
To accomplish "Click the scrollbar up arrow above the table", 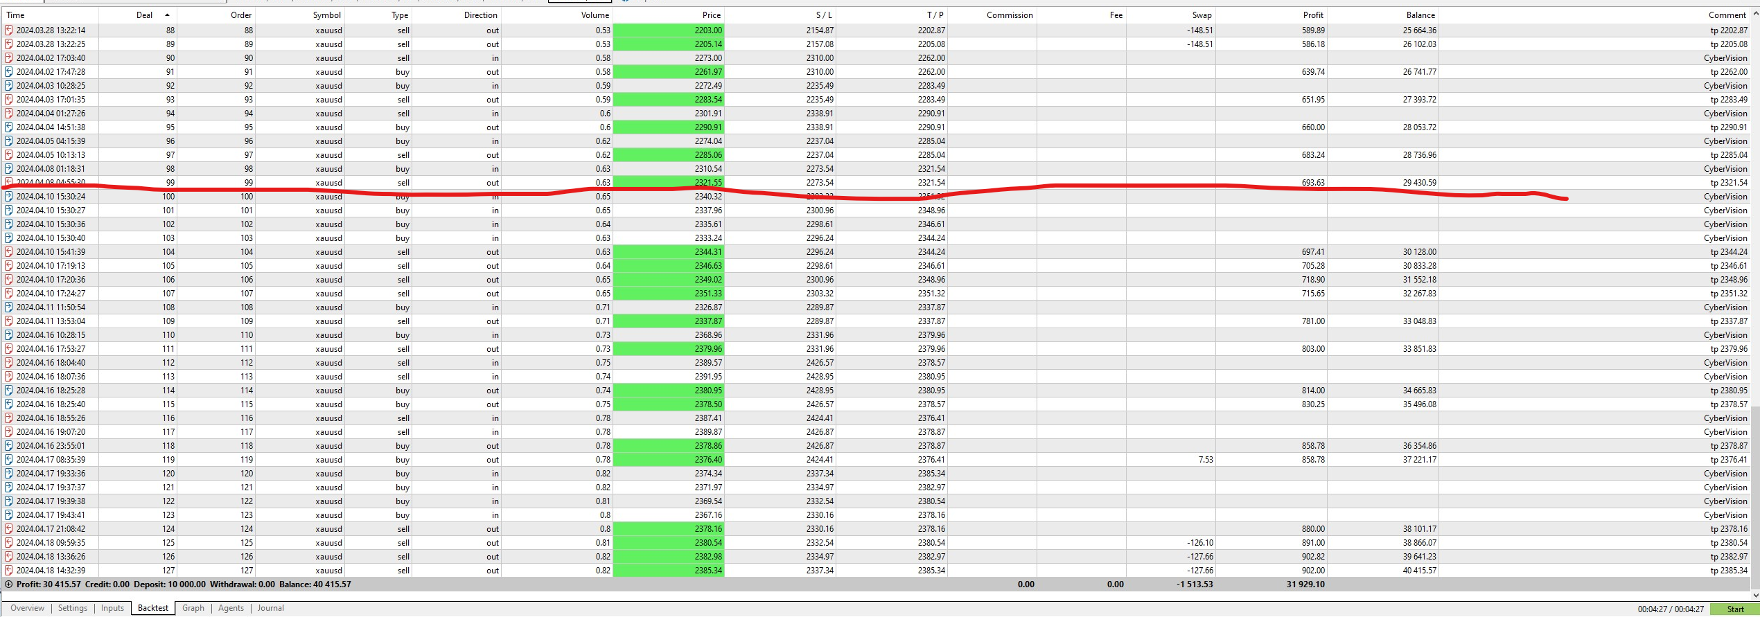I will click(1755, 14).
